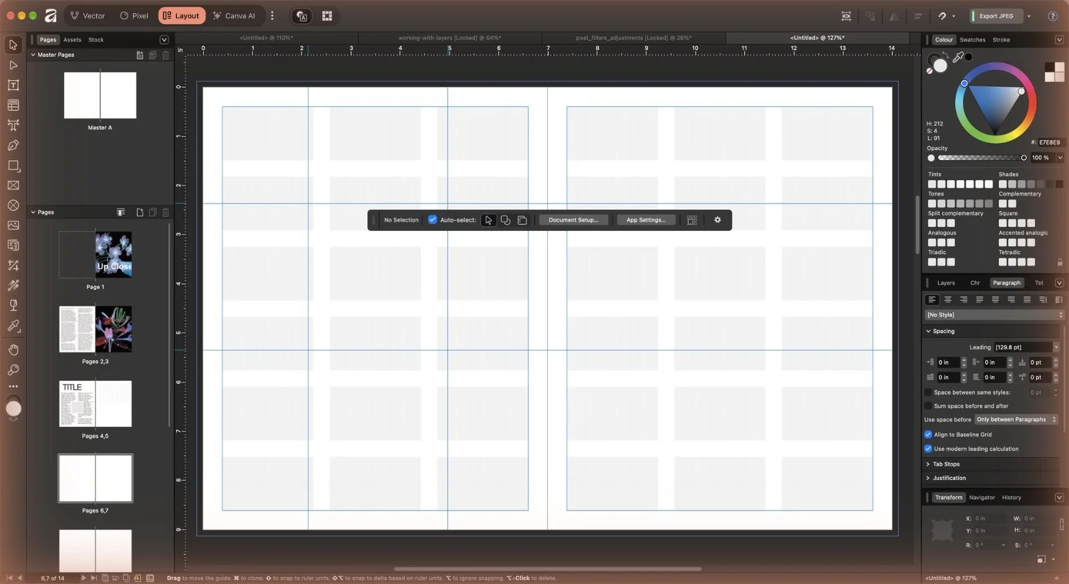Select the Picture Frame Ellipse tool
The height and width of the screenshot is (584, 1069).
(x=13, y=205)
